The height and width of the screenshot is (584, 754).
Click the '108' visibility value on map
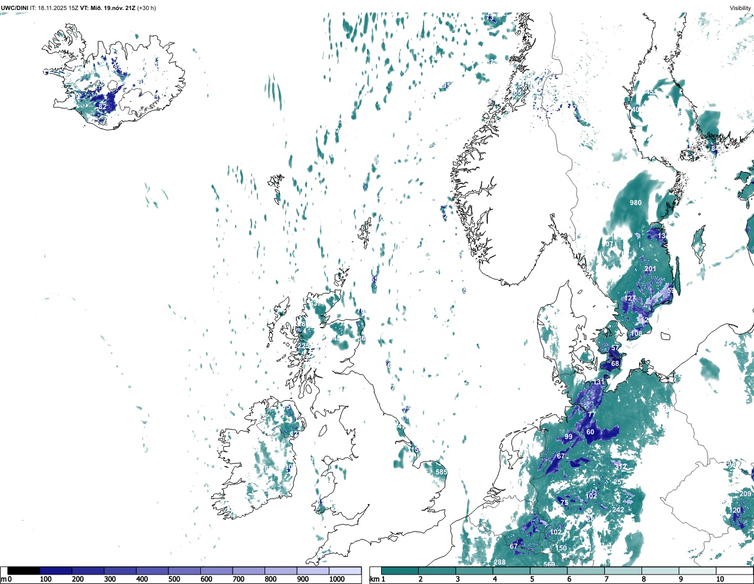click(636, 334)
